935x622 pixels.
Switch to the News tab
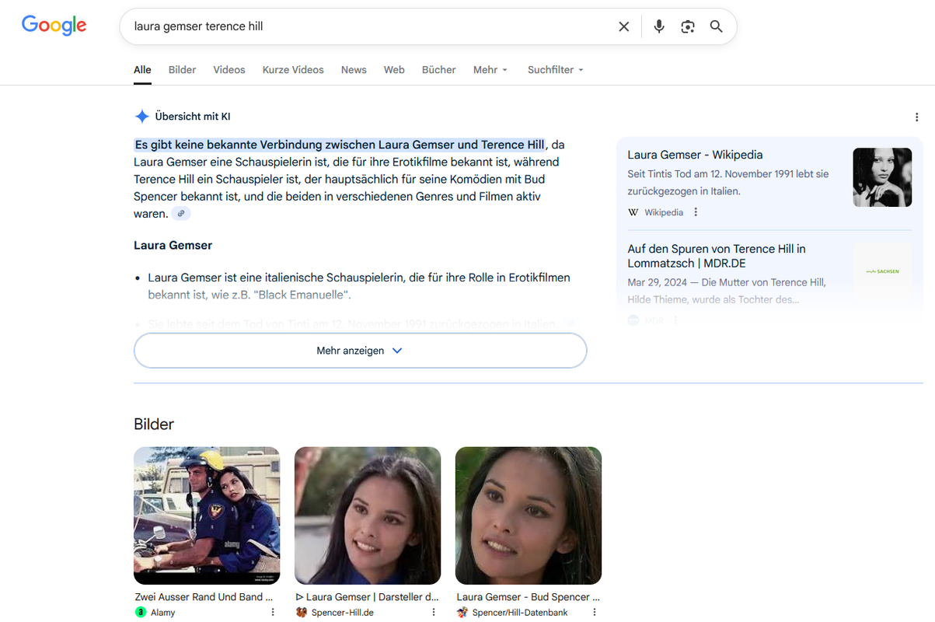(354, 70)
